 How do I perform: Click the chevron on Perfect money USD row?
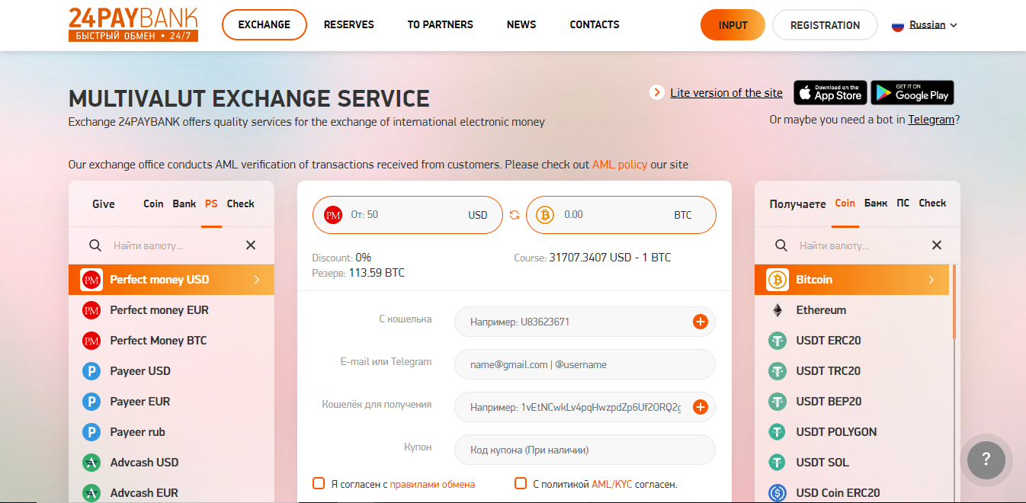tap(257, 280)
